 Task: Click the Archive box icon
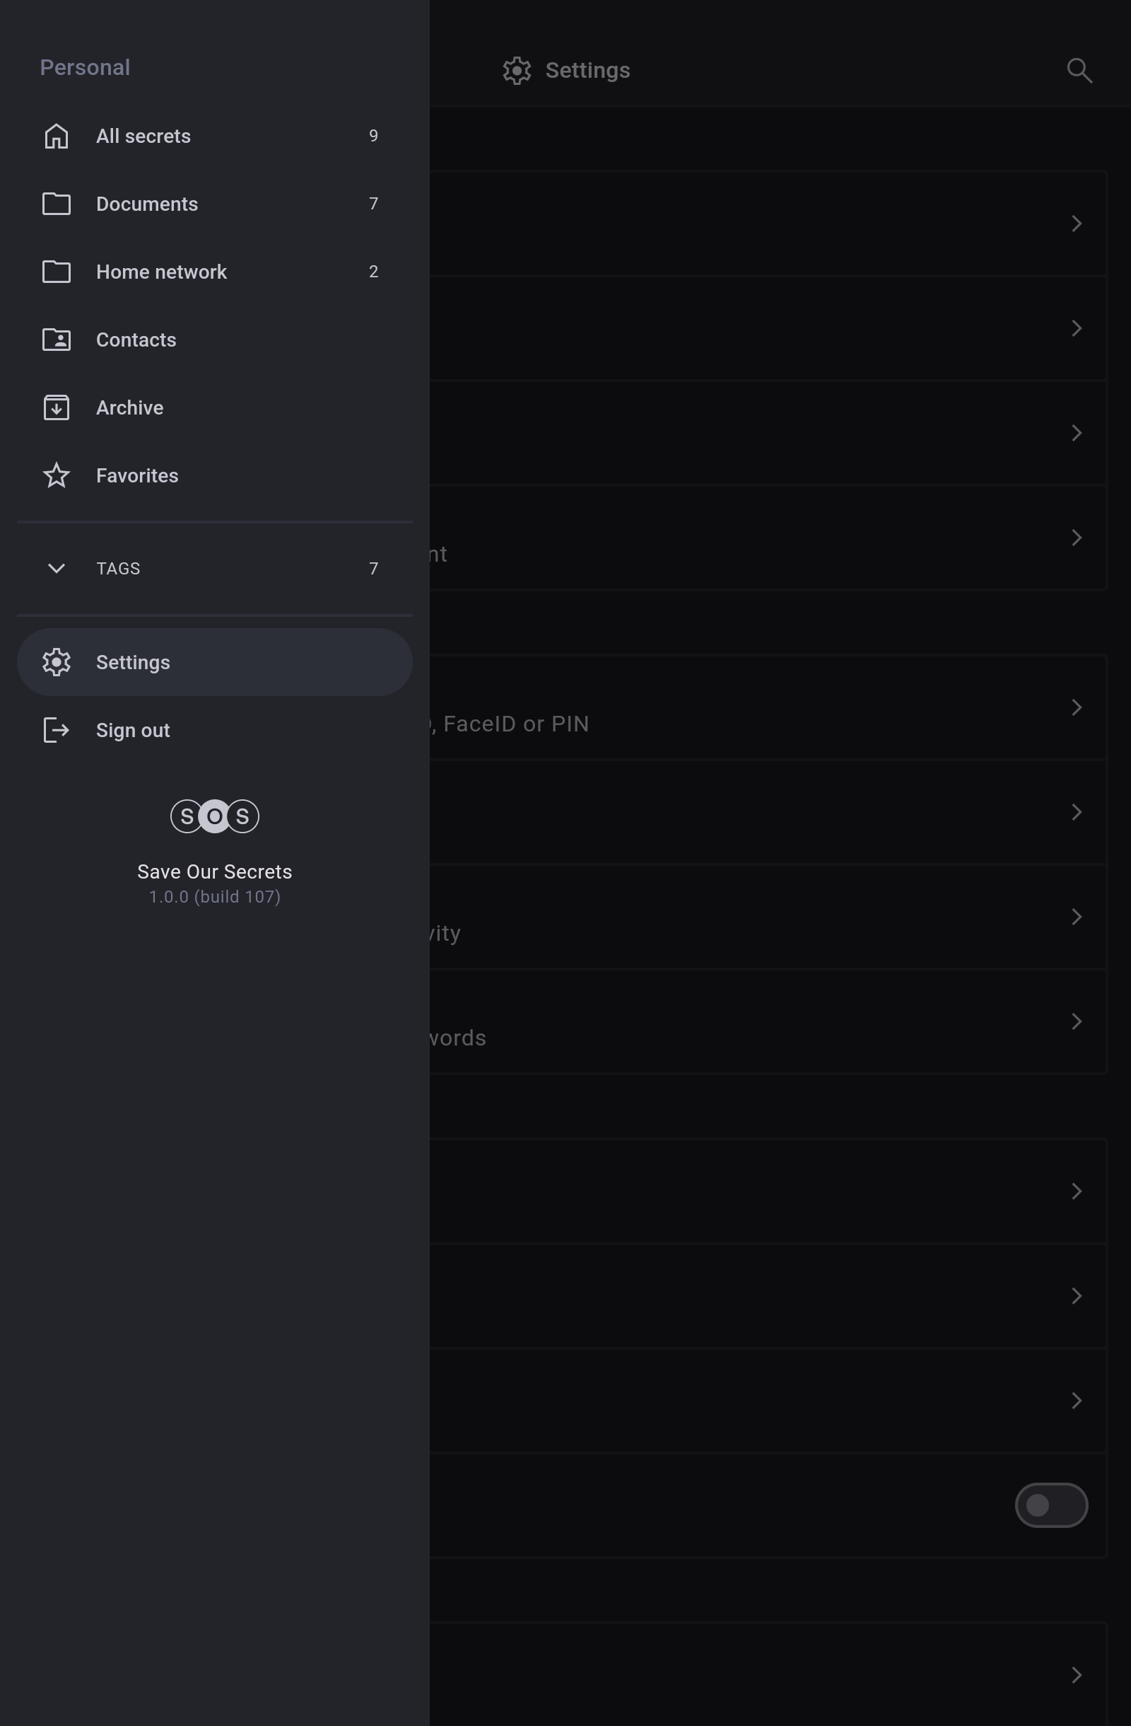(x=57, y=407)
